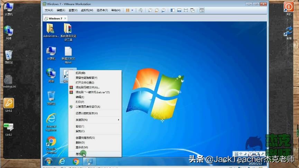Close the Windows 7 tab
This screenshot has width=299, height=168.
65,18
